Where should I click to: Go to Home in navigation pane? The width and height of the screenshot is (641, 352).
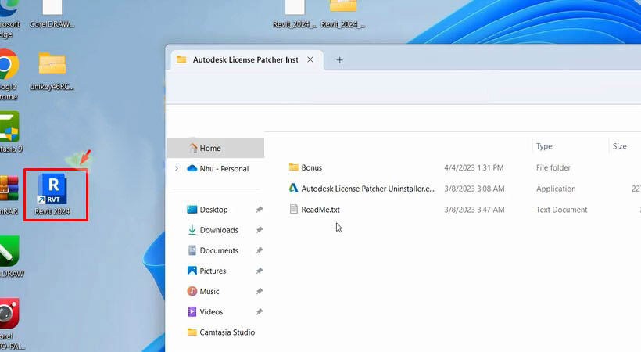(x=216, y=148)
